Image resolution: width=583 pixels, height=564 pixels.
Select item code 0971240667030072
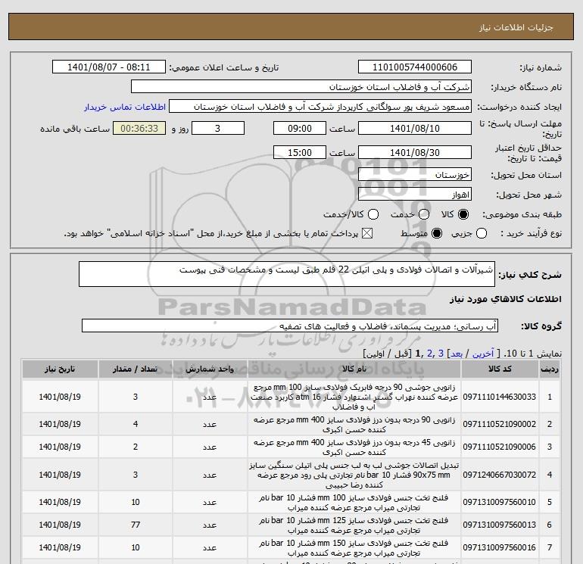(x=500, y=475)
